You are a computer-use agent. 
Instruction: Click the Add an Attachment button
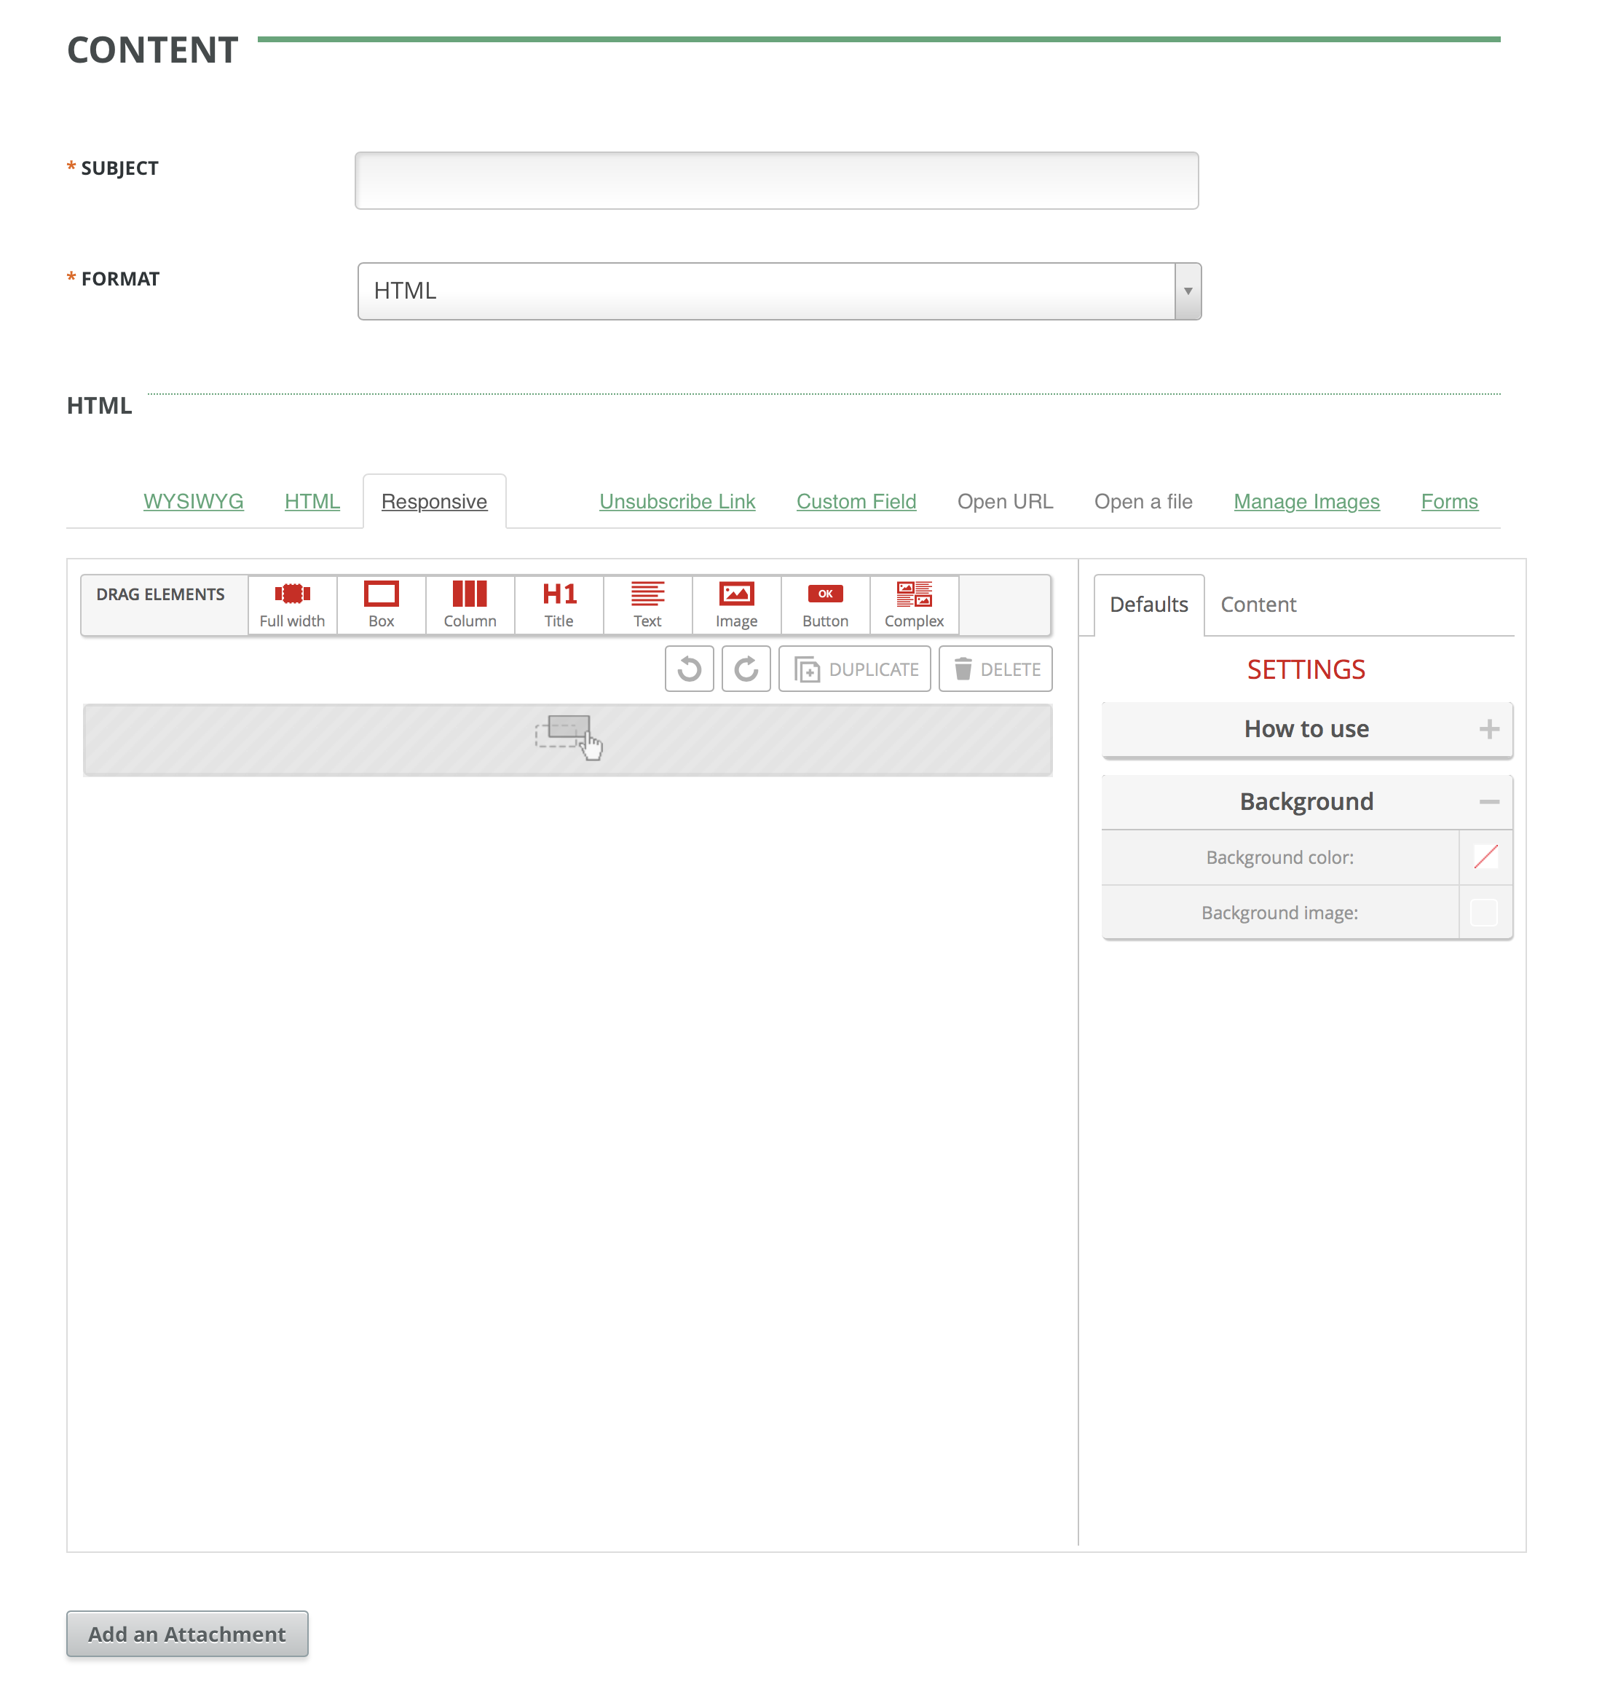[x=186, y=1634]
